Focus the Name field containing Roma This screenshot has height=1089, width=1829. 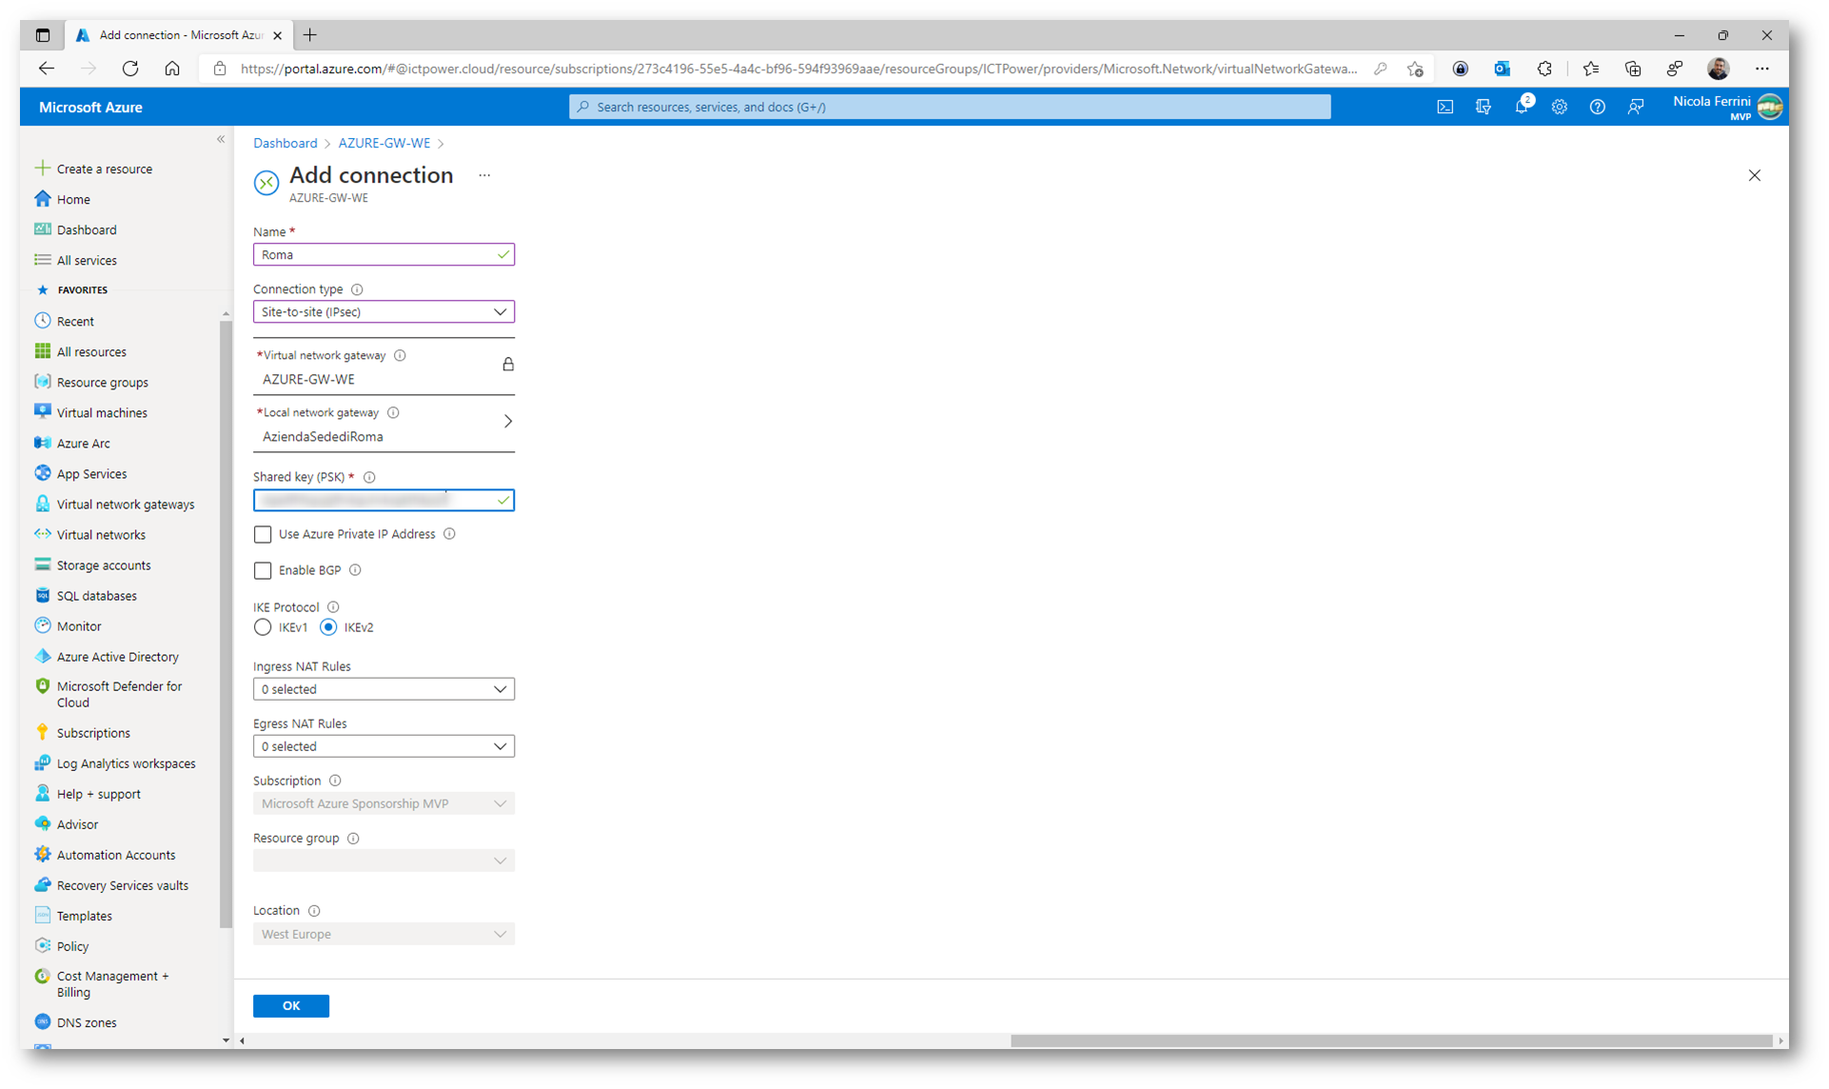(383, 254)
